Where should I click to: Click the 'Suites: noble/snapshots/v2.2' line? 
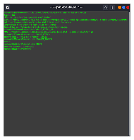(65, 20)
